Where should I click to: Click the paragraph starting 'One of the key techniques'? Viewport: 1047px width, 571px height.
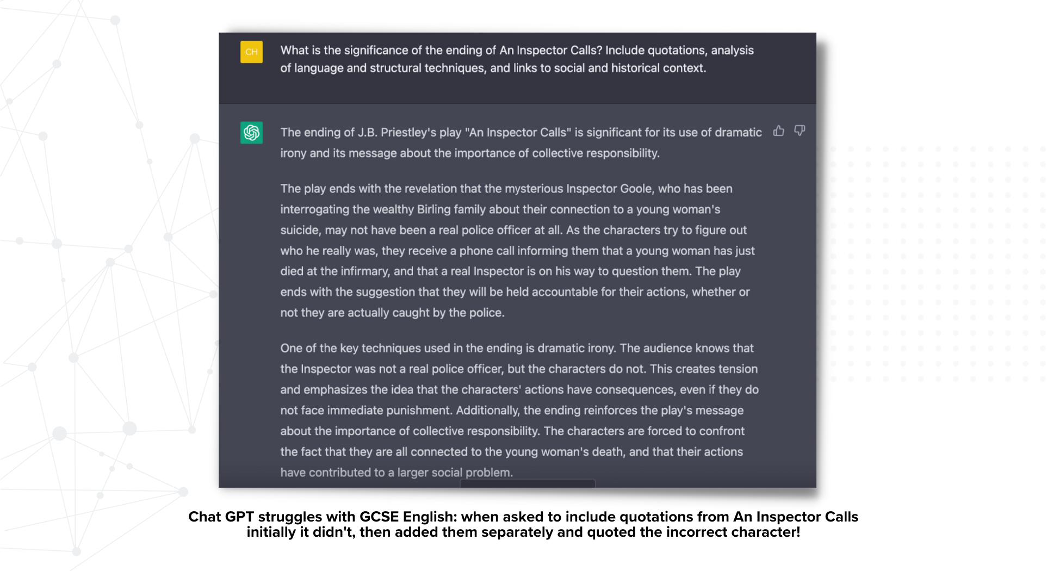point(519,411)
